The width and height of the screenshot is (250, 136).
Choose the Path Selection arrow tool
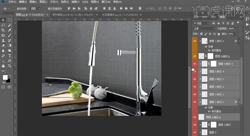tap(3, 61)
